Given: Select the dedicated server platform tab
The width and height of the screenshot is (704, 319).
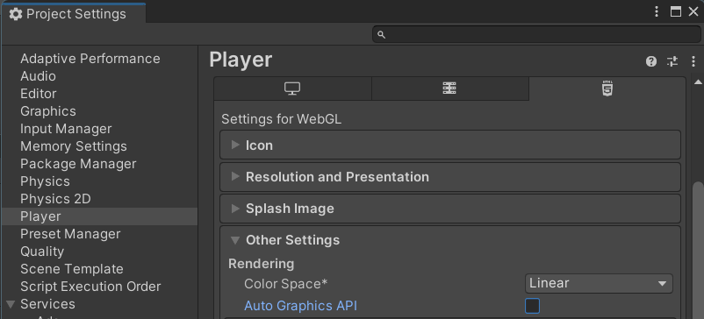Looking at the screenshot, I should click(x=450, y=89).
